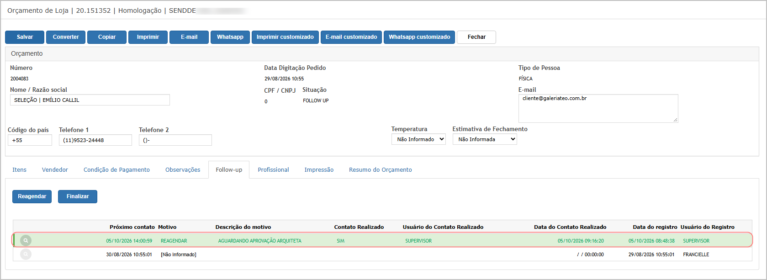The width and height of the screenshot is (767, 280).
Task: Click the Reagendar button
Action: (32, 196)
